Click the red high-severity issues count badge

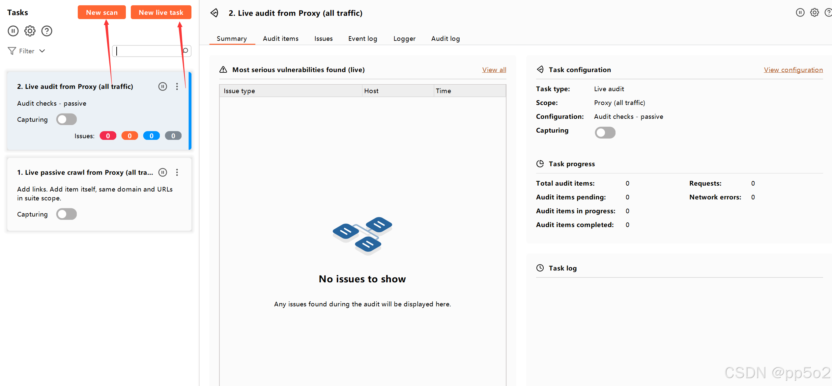tap(108, 136)
